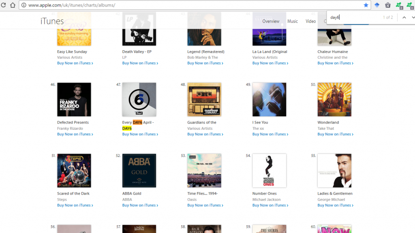This screenshot has height=233, width=415.
Task: Open The Shires album cover at 59
Action: click(x=270, y=229)
